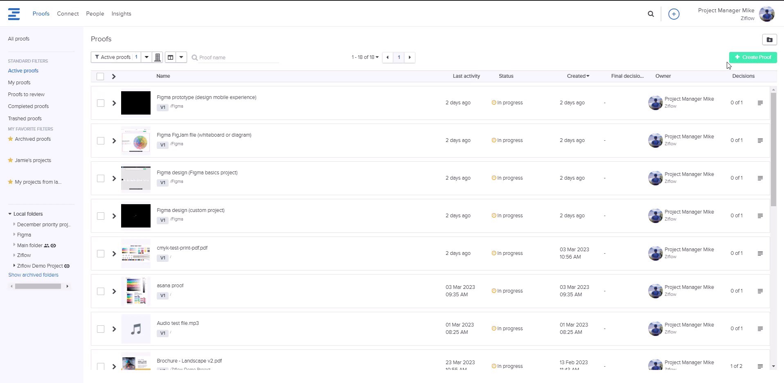Click the new folder icon button

click(769, 40)
